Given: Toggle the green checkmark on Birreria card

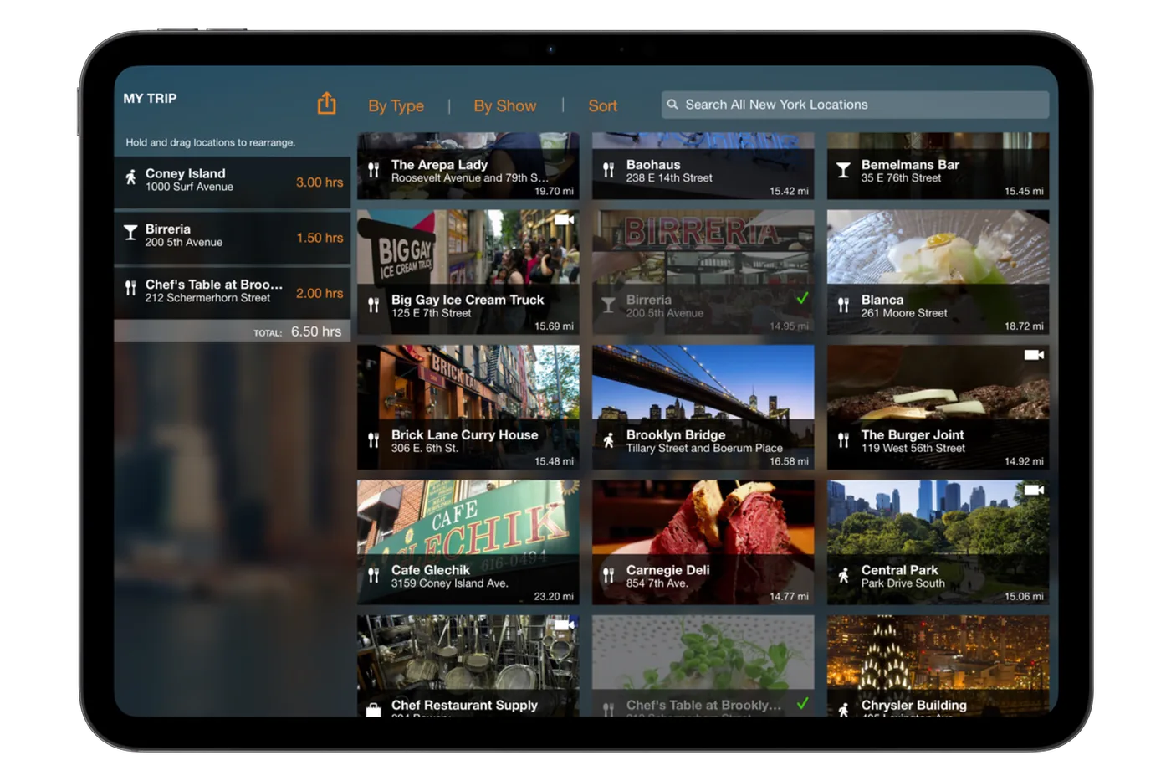Looking at the screenshot, I should 802,298.
